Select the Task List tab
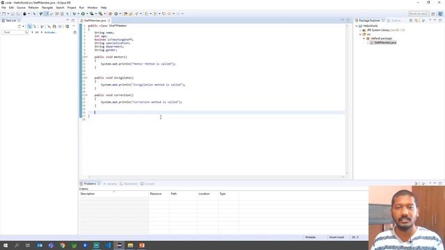 point(11,21)
